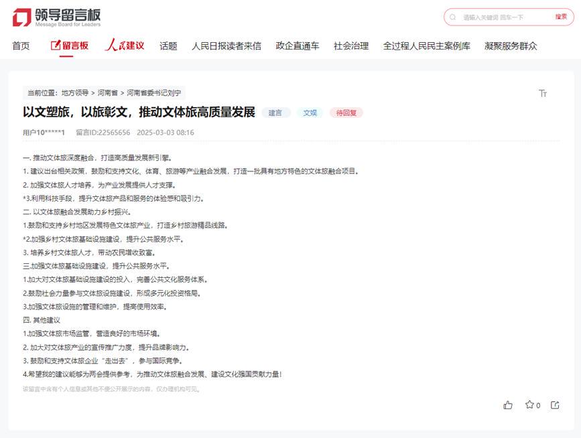
Task: Click the thumbs-up like icon
Action: click(x=508, y=405)
